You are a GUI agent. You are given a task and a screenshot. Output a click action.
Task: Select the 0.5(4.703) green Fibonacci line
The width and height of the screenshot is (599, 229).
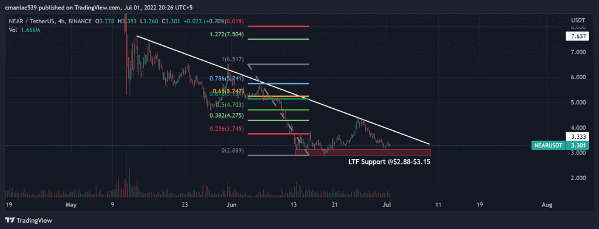[x=278, y=110]
